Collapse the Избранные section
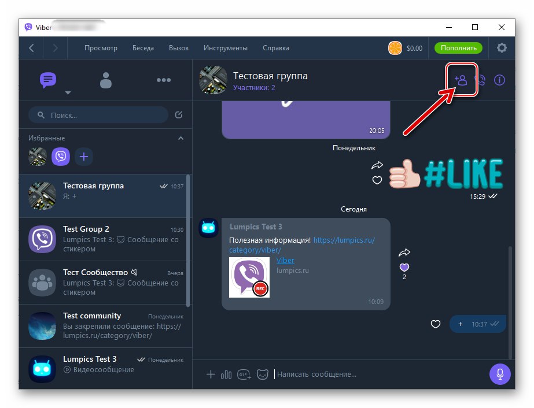The height and width of the screenshot is (408, 534). pyautogui.click(x=181, y=138)
